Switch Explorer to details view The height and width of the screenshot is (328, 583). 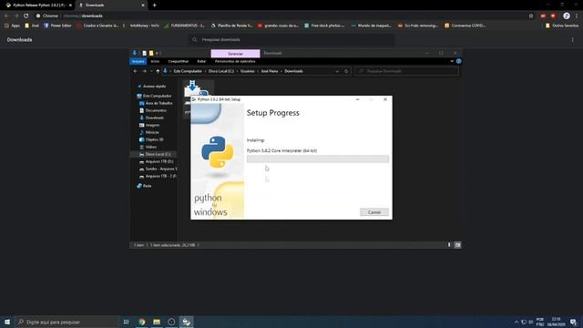449,245
